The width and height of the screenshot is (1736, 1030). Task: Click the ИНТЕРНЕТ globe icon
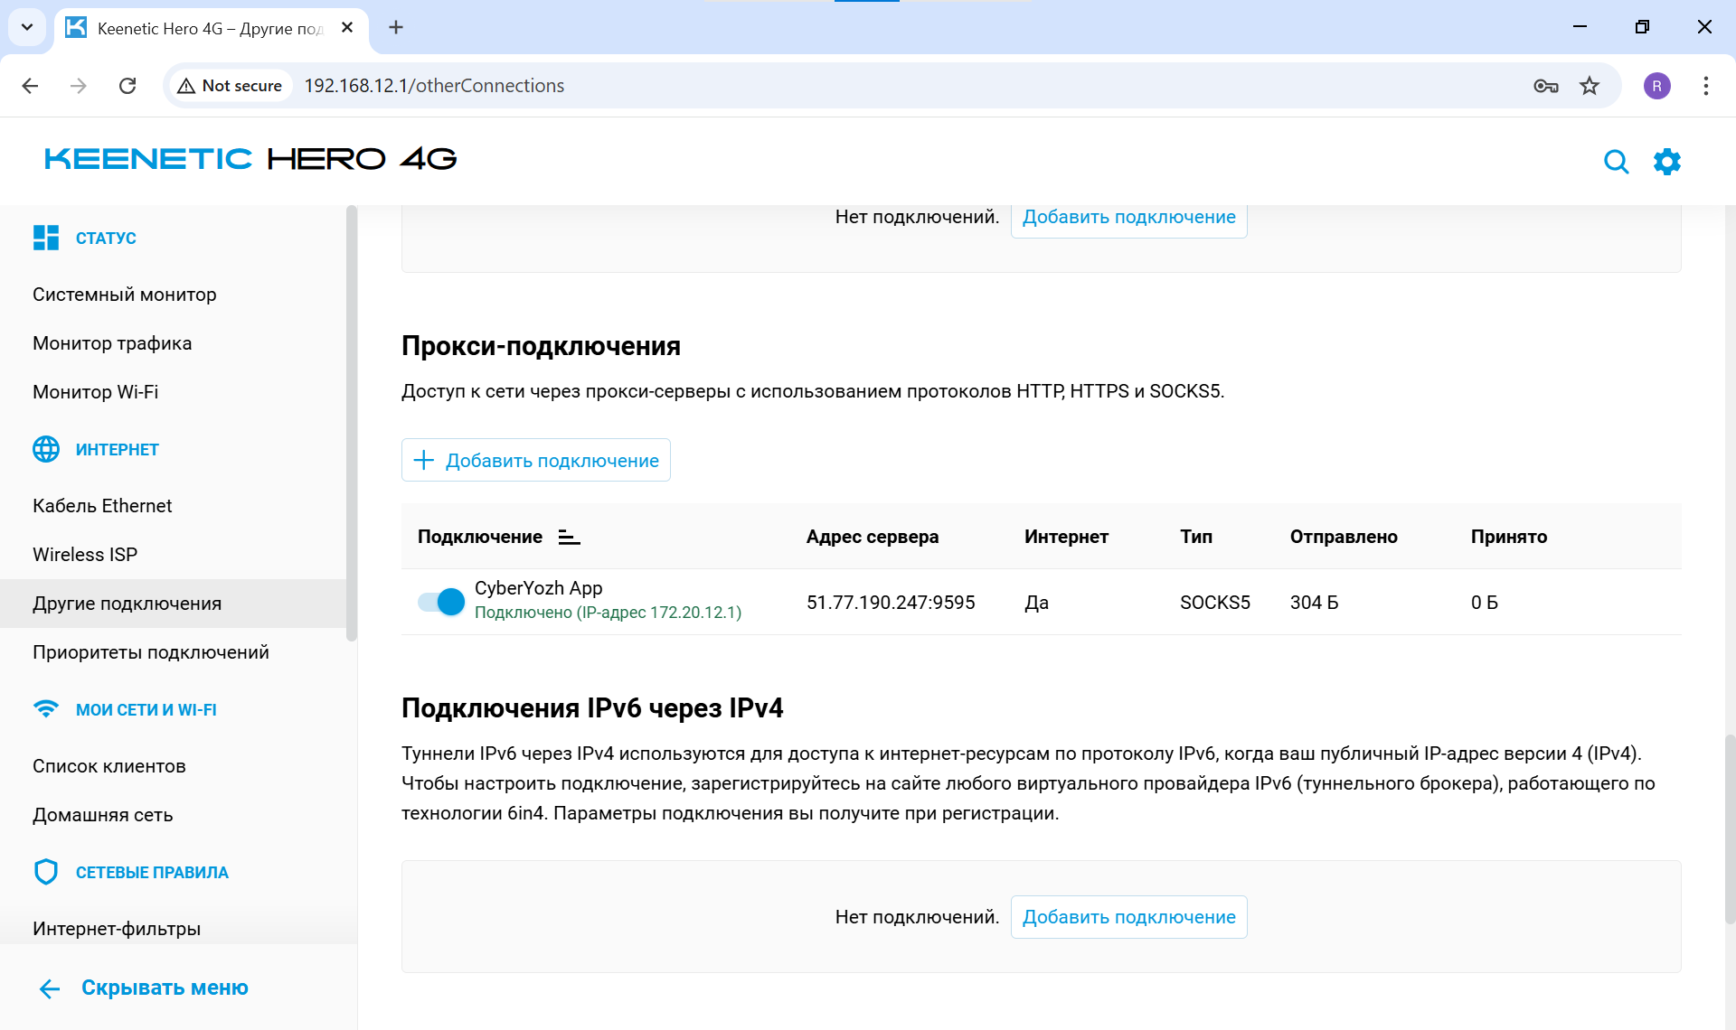[x=46, y=449]
